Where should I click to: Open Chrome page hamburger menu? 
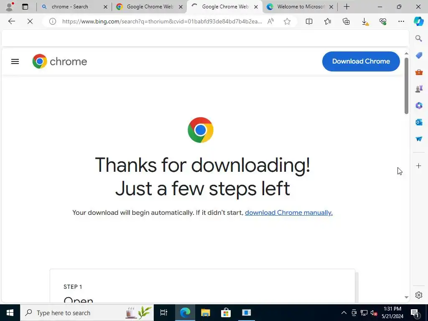15,61
